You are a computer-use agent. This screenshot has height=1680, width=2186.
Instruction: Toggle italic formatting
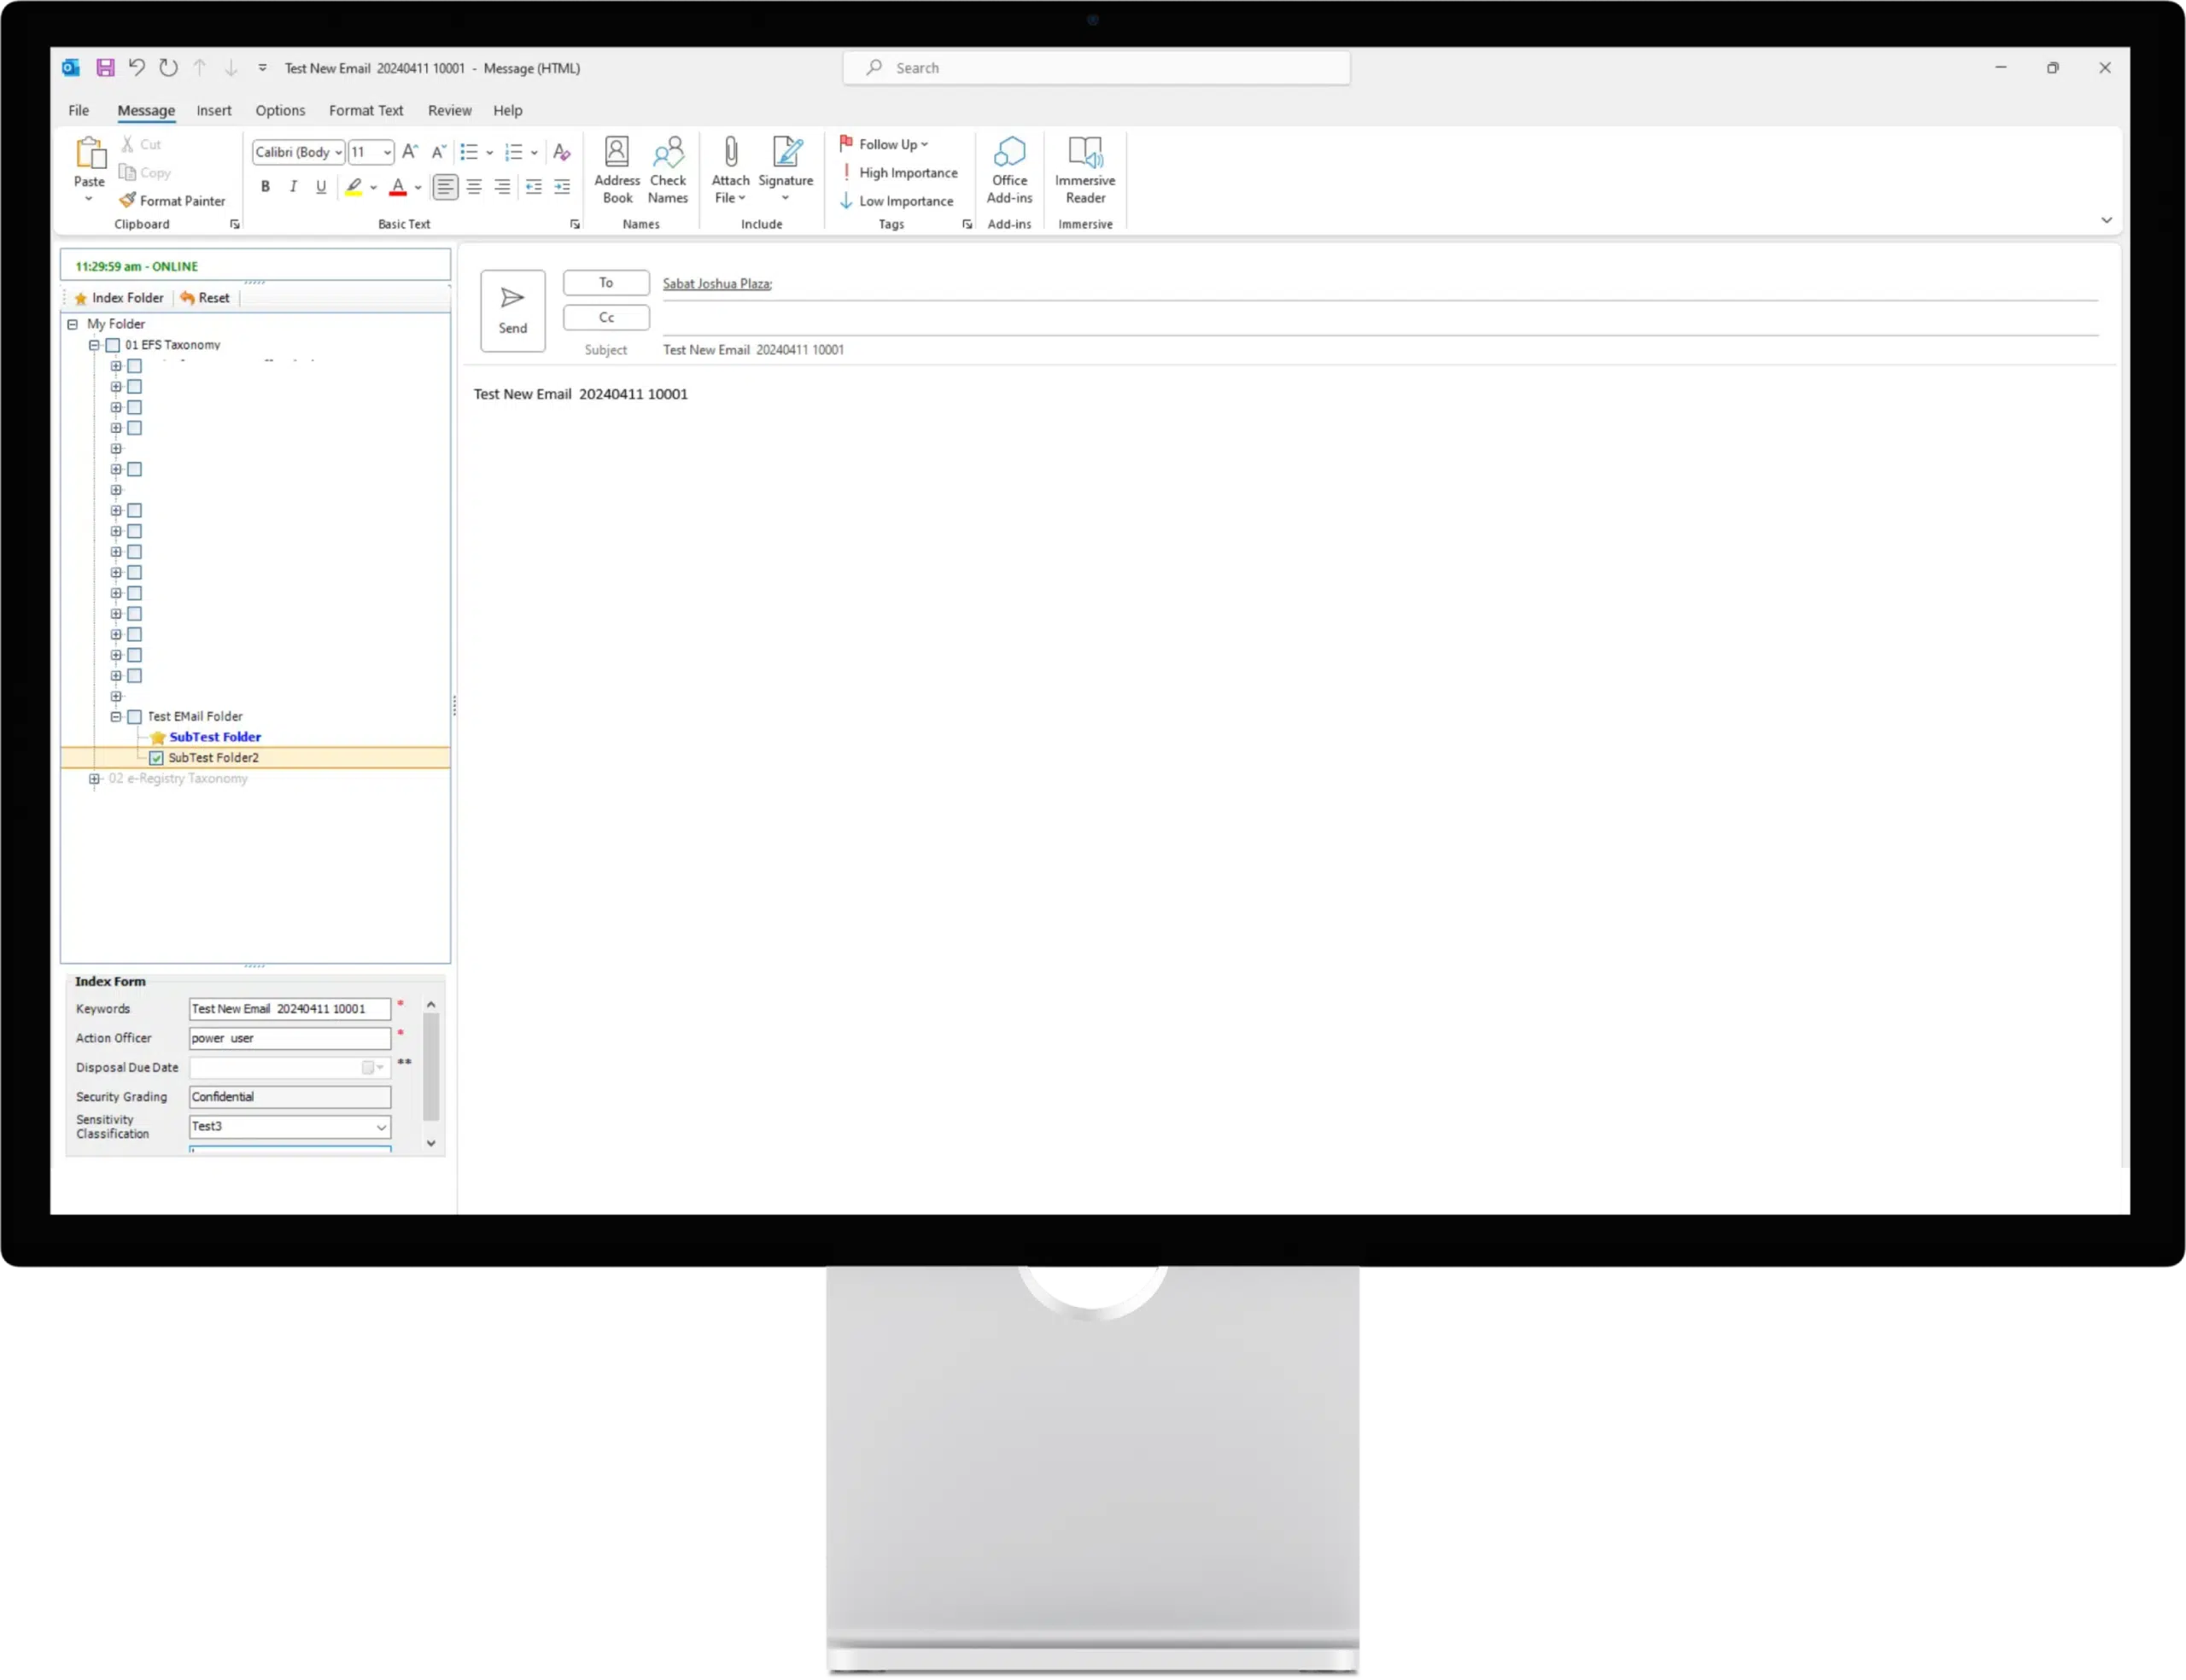293,187
